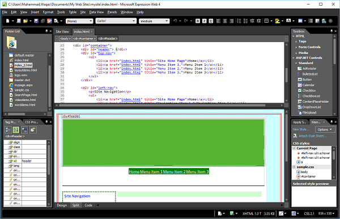Click the Attach Style Sheet link
Screen dimensions: 340x219
(x=312, y=136)
